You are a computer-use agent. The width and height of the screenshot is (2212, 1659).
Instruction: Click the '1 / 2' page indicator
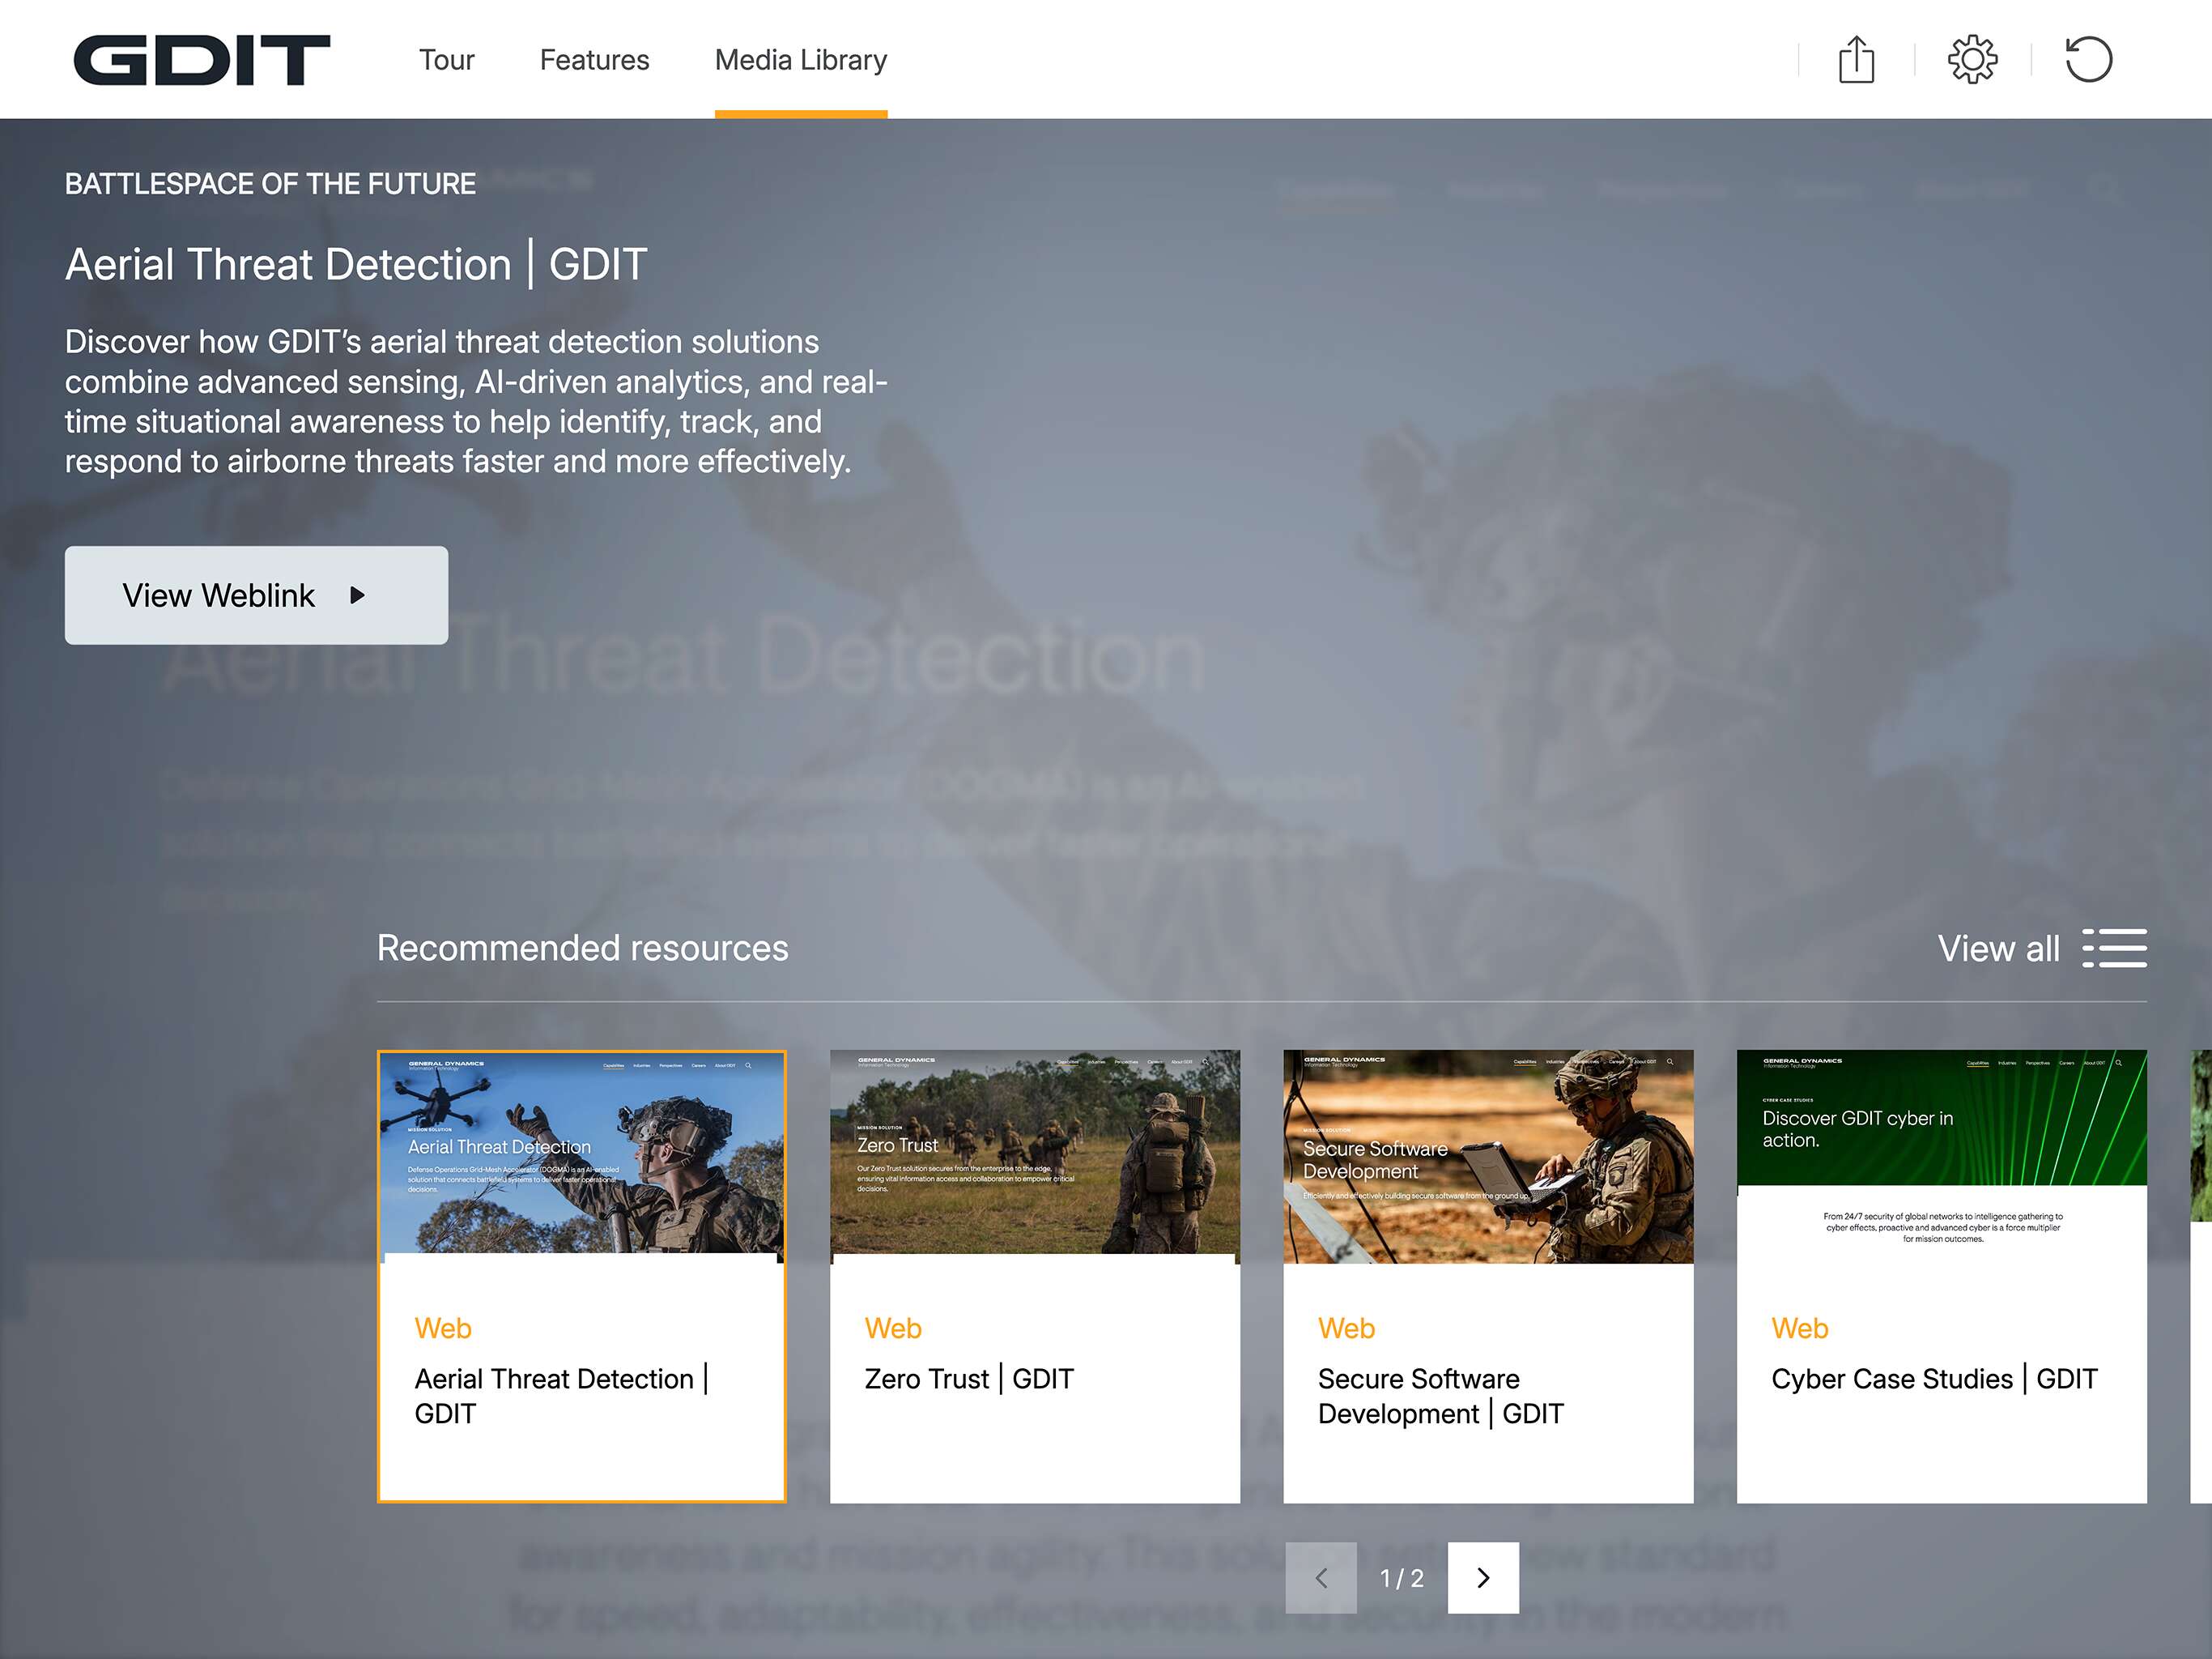click(1402, 1578)
